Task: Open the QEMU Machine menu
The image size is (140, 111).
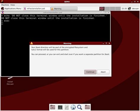Action: pyautogui.click(x=5, y=5)
